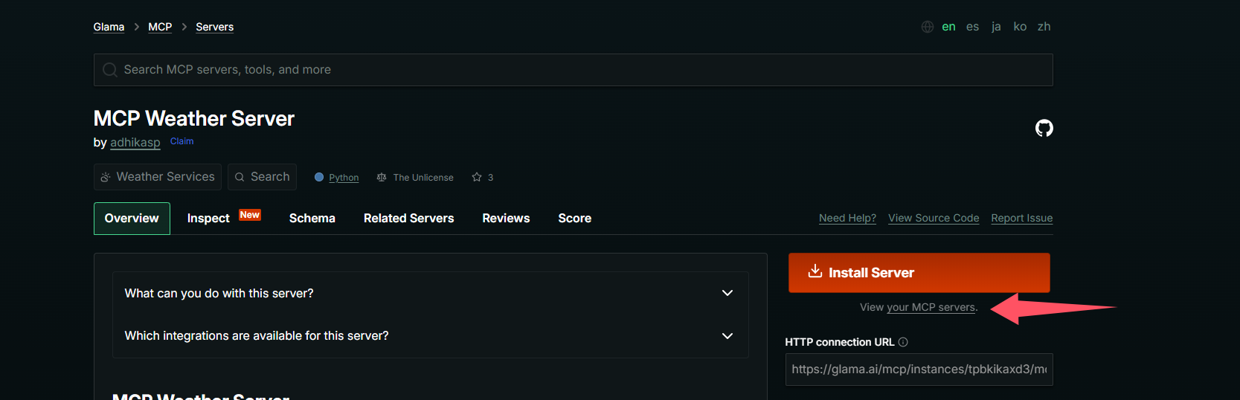
Task: Open the Inspect tab
Action: tap(208, 218)
